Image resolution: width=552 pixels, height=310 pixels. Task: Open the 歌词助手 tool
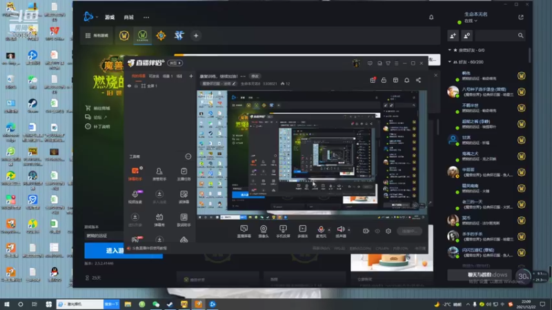coord(184,220)
